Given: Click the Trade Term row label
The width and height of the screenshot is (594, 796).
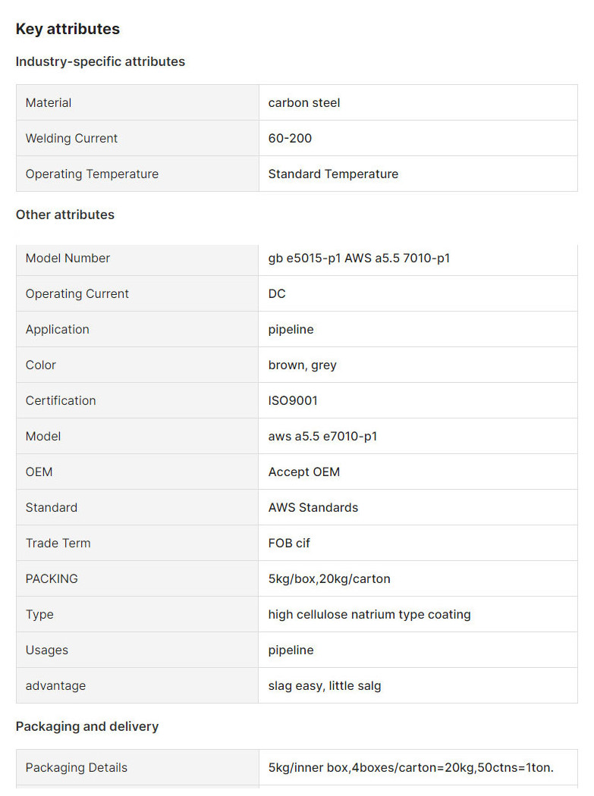Looking at the screenshot, I should pyautogui.click(x=58, y=543).
